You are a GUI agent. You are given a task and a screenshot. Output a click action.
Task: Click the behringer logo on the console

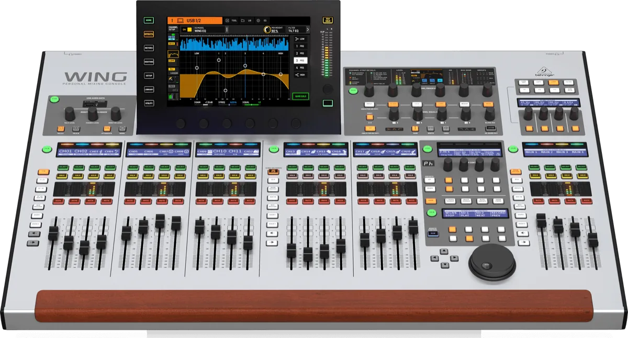tap(545, 72)
